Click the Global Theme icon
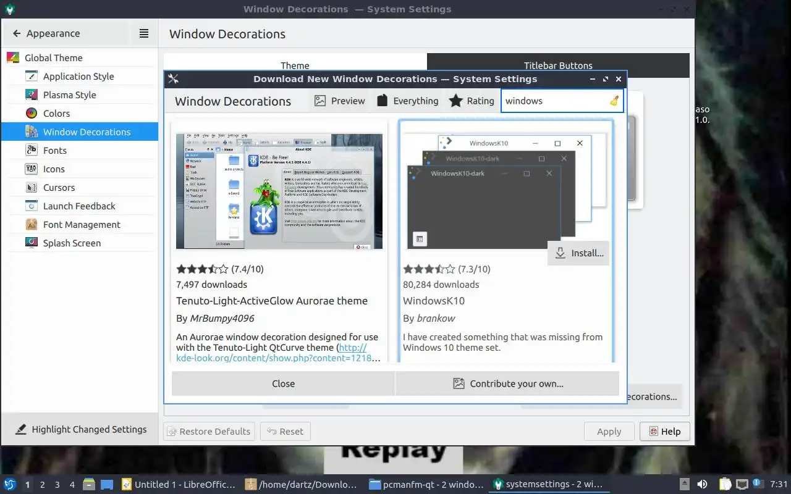Screen dimensions: 791x494 pyautogui.click(x=13, y=58)
